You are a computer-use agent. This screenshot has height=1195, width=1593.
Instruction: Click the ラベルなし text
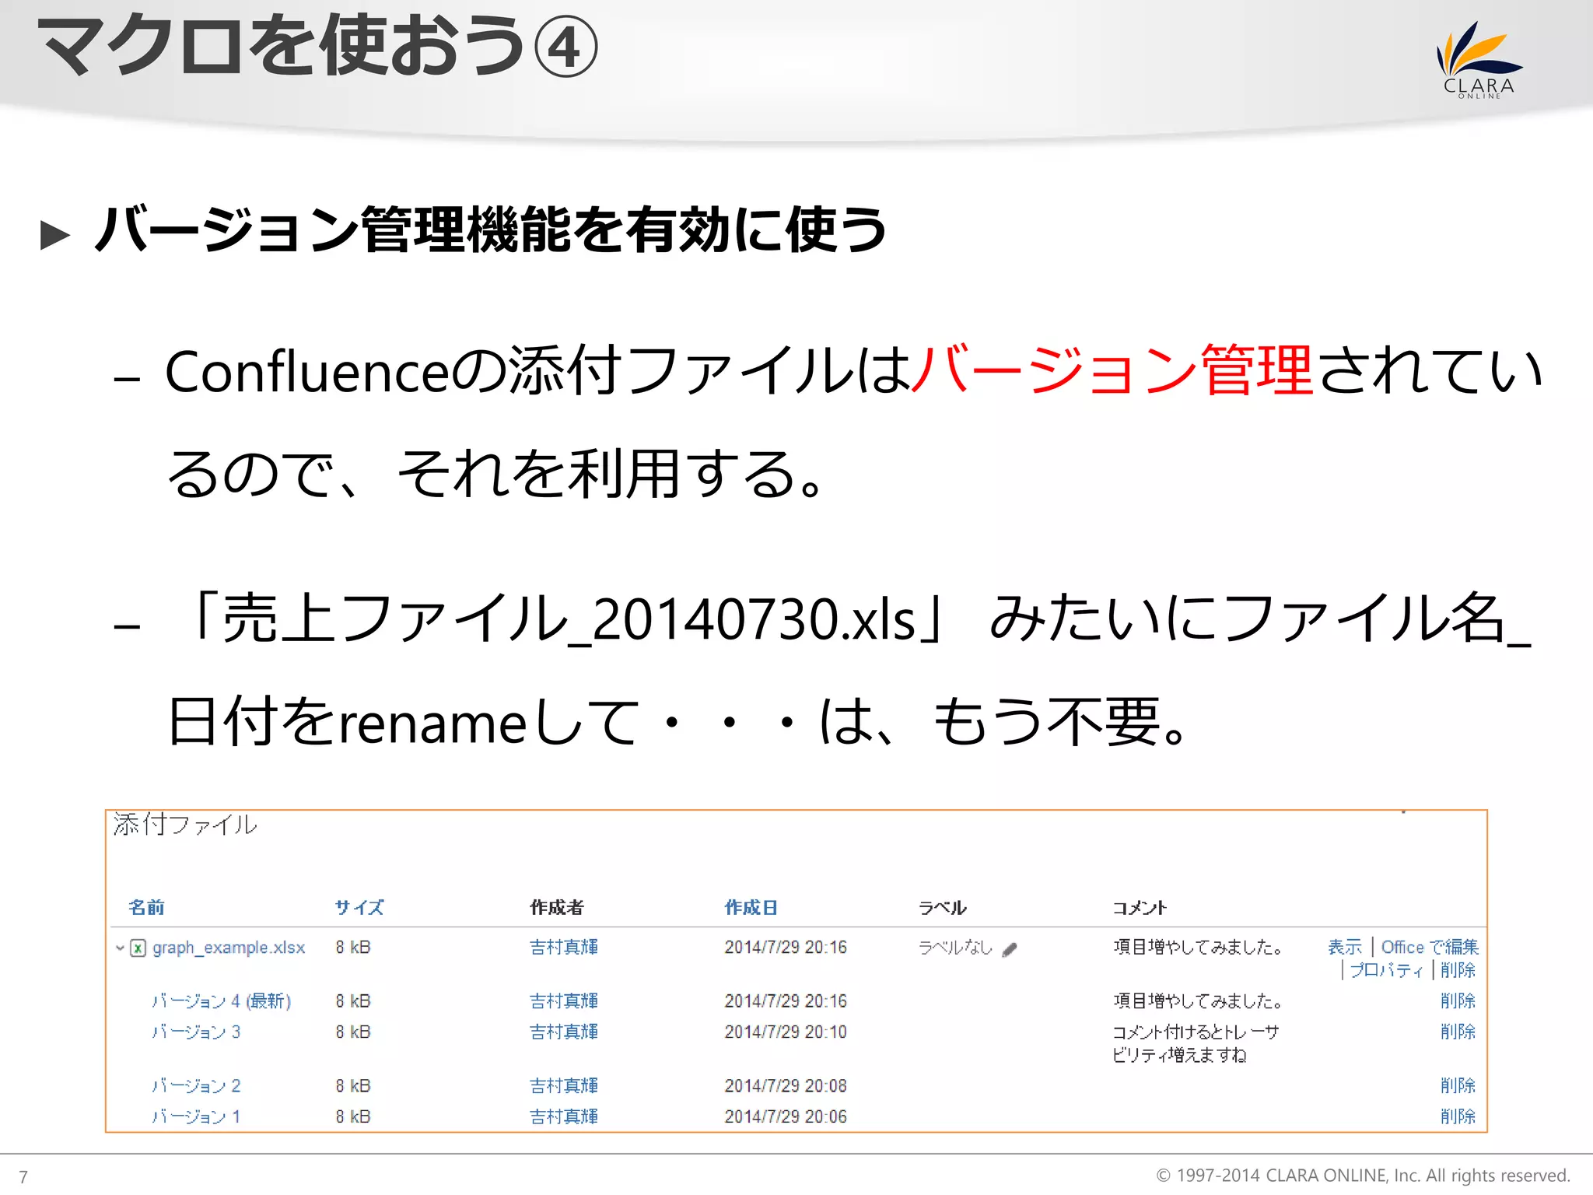click(x=956, y=948)
